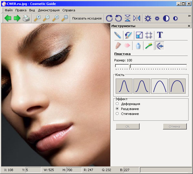Click the green undo back arrow
Screen dimensions: 193x174
[x=8, y=18]
